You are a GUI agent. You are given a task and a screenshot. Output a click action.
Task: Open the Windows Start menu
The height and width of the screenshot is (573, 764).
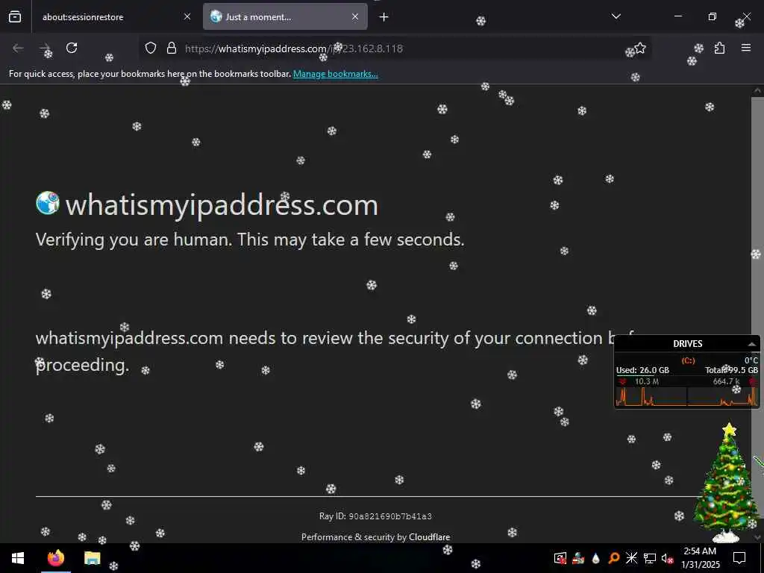click(x=18, y=558)
